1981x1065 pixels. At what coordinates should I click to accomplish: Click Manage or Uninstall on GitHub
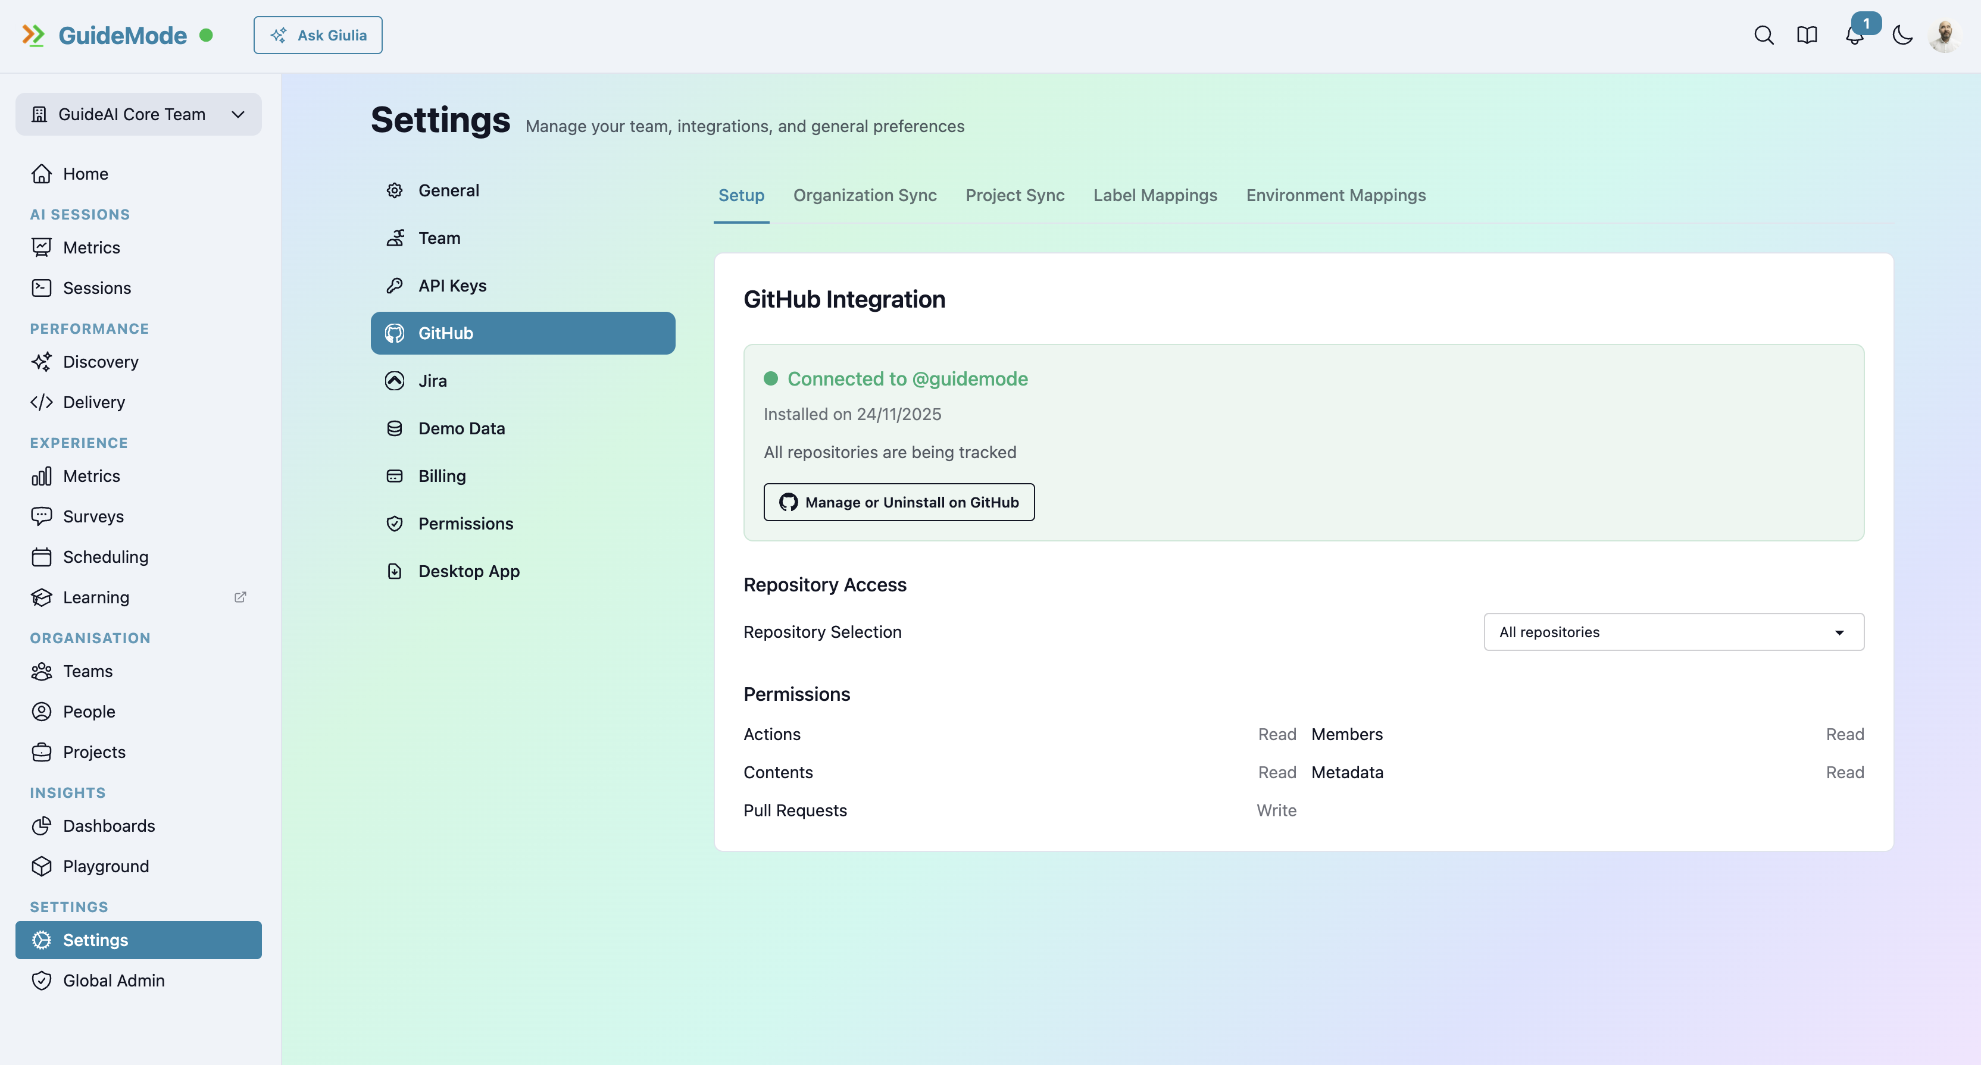(x=898, y=502)
